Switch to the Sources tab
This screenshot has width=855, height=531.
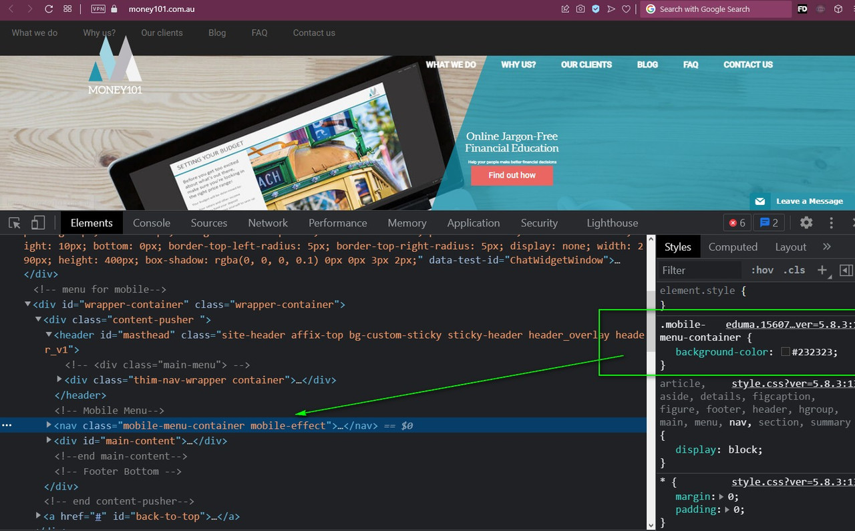209,223
